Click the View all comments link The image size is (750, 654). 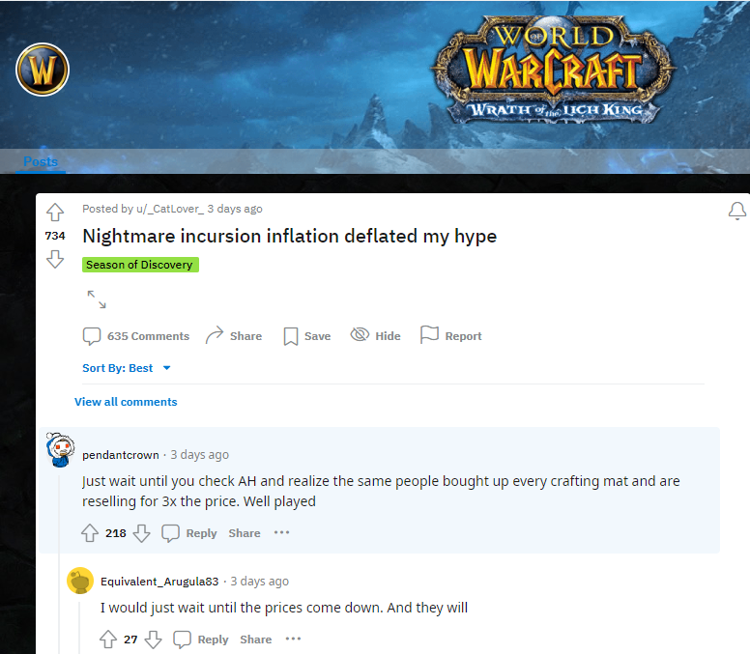tap(126, 402)
